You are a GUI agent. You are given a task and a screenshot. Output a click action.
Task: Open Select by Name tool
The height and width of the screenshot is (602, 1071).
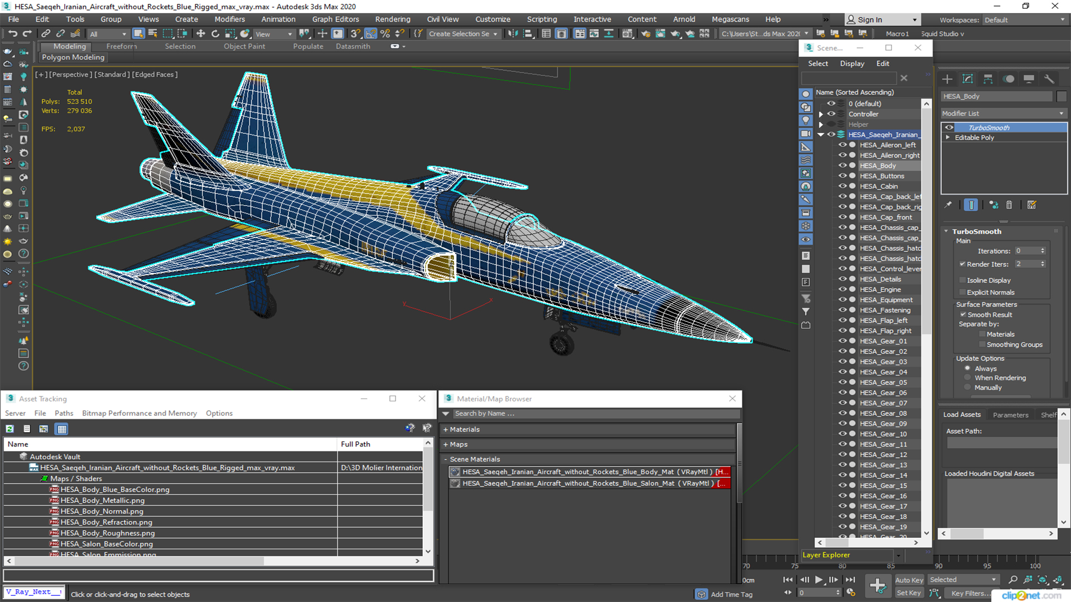(153, 33)
